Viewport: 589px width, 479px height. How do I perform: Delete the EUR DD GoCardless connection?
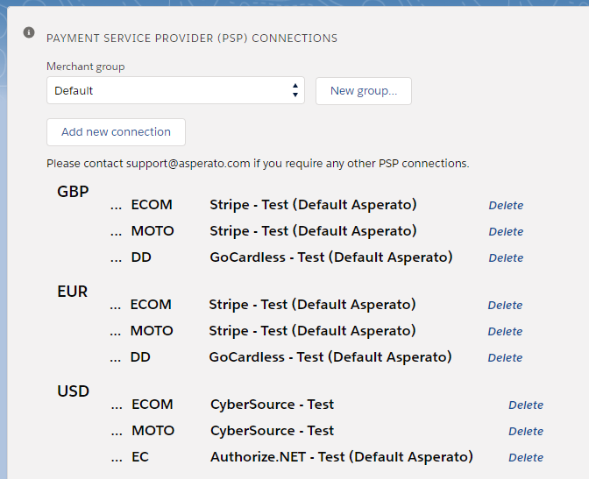505,358
